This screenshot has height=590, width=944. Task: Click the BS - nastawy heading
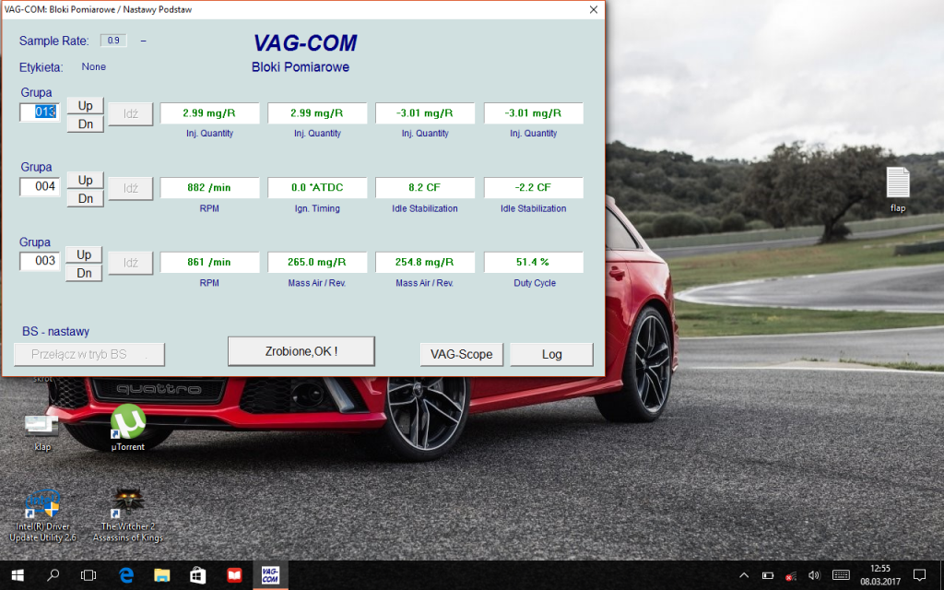click(x=56, y=331)
